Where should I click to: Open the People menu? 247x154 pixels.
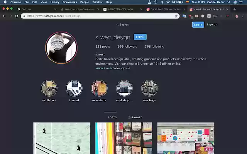click(85, 2)
